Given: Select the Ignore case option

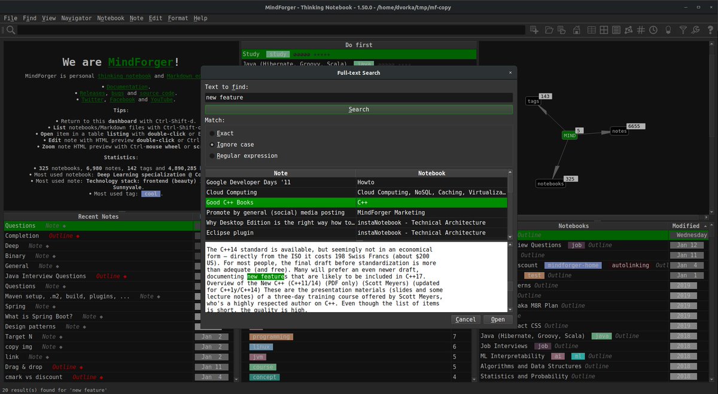Looking at the screenshot, I should pyautogui.click(x=231, y=145).
